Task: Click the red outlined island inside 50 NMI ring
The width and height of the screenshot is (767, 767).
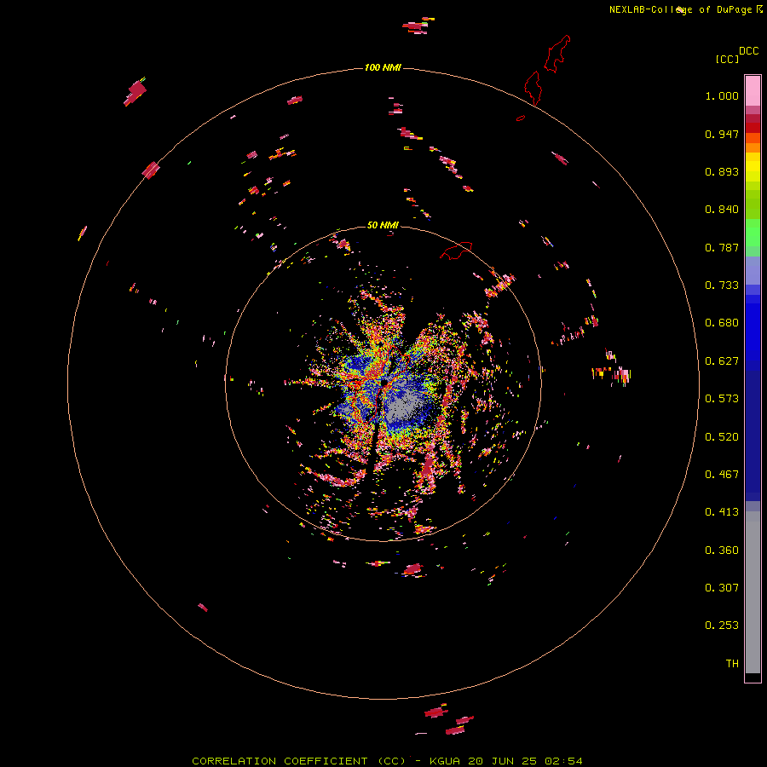Action: 456,251
